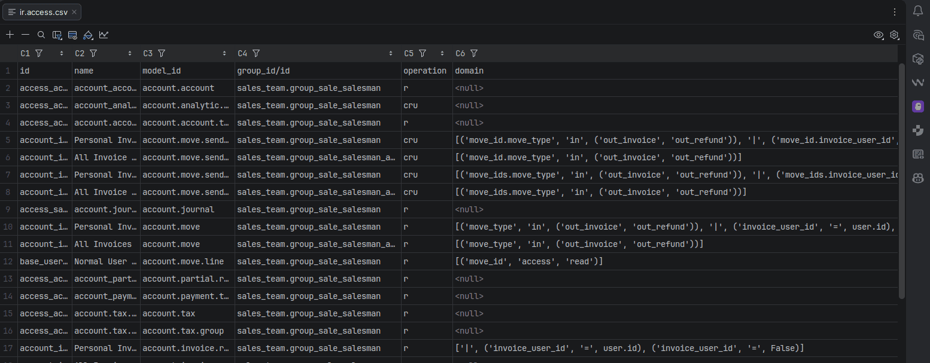The image size is (930, 363).
Task: Filter column C4 with funnel icon
Action: coord(257,53)
